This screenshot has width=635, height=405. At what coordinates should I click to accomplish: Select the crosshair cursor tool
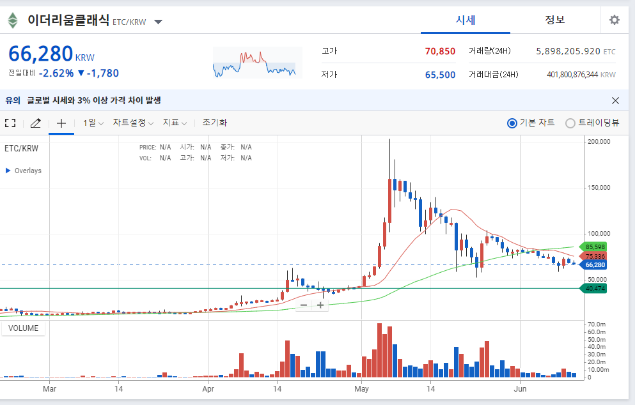61,123
